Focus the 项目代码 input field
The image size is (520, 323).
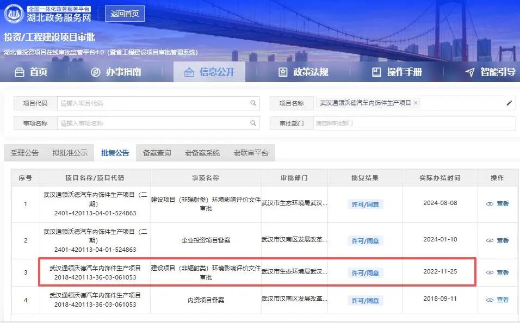pos(158,103)
